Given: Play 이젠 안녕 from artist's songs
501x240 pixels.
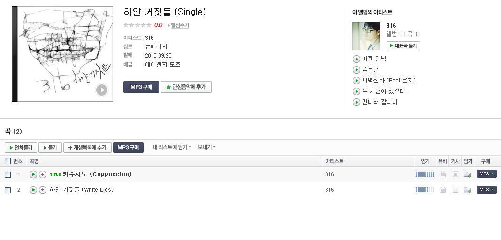Looking at the screenshot, I should tap(356, 59).
